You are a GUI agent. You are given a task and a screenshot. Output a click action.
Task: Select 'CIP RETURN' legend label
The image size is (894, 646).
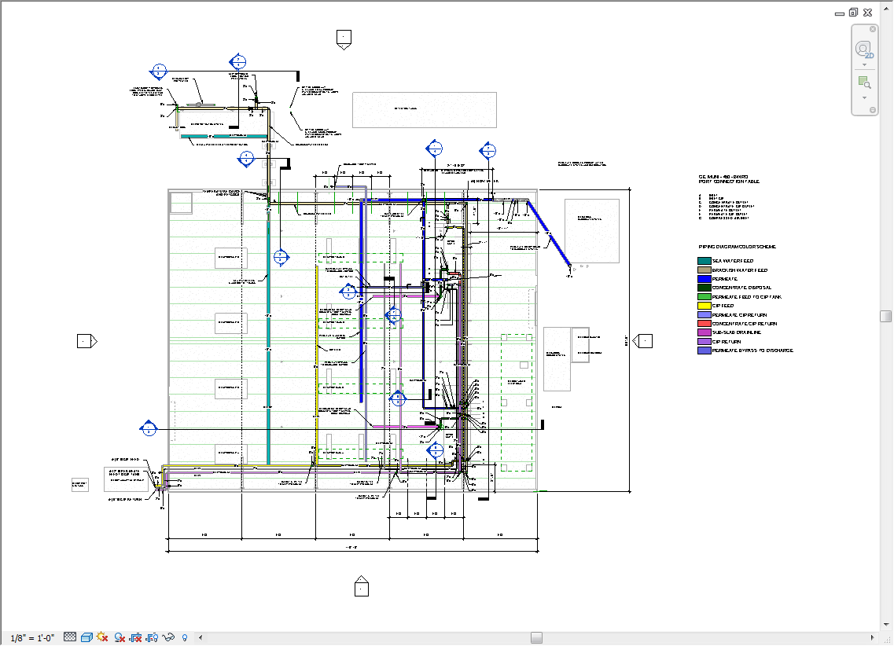(727, 342)
